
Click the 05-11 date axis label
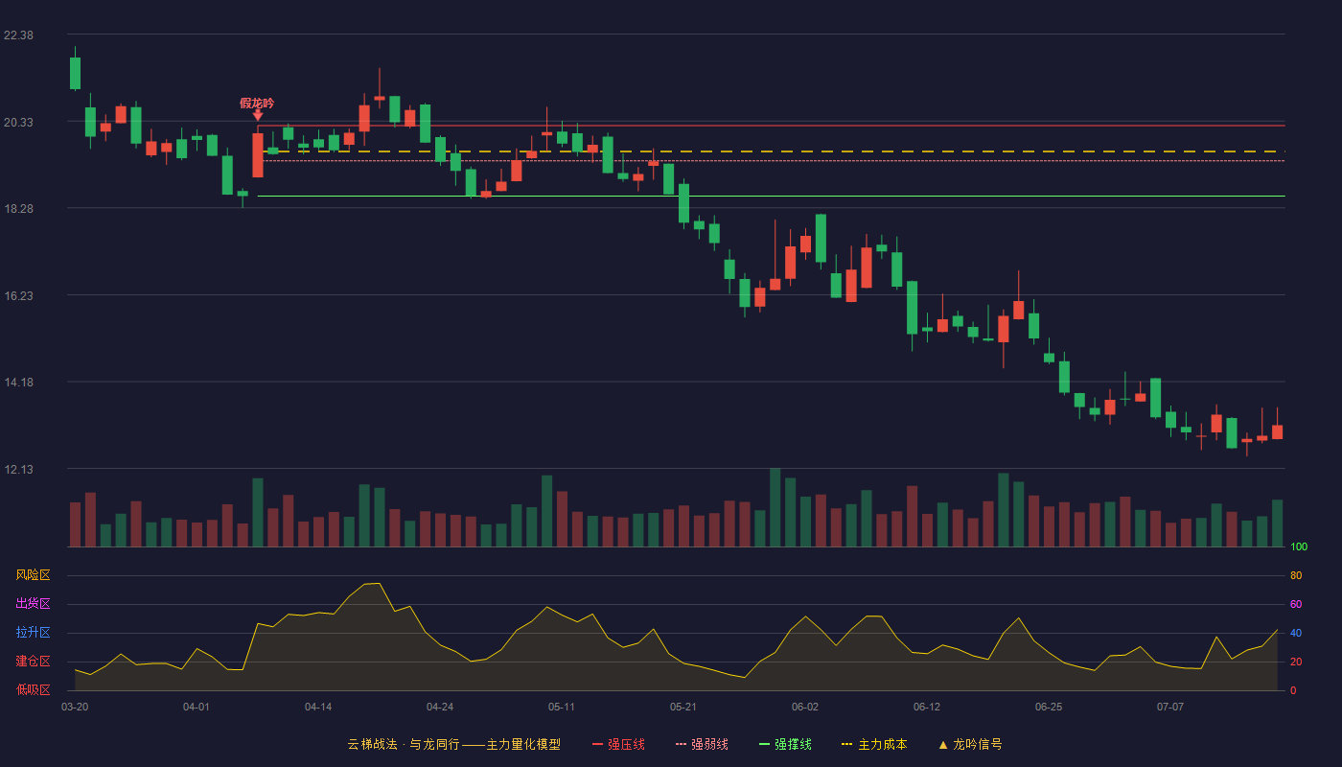click(562, 707)
